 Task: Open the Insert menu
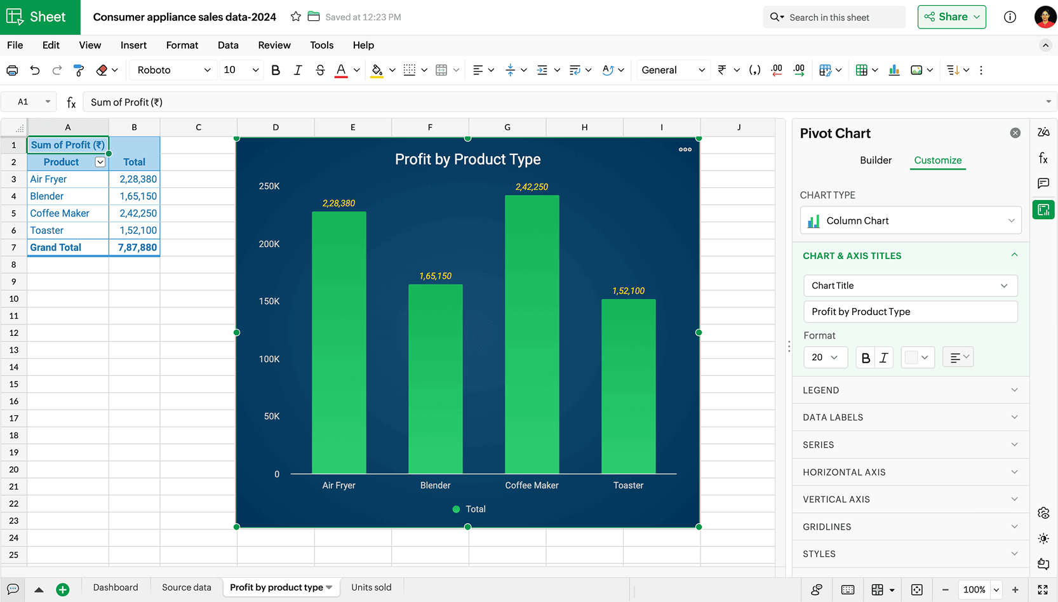tap(133, 45)
